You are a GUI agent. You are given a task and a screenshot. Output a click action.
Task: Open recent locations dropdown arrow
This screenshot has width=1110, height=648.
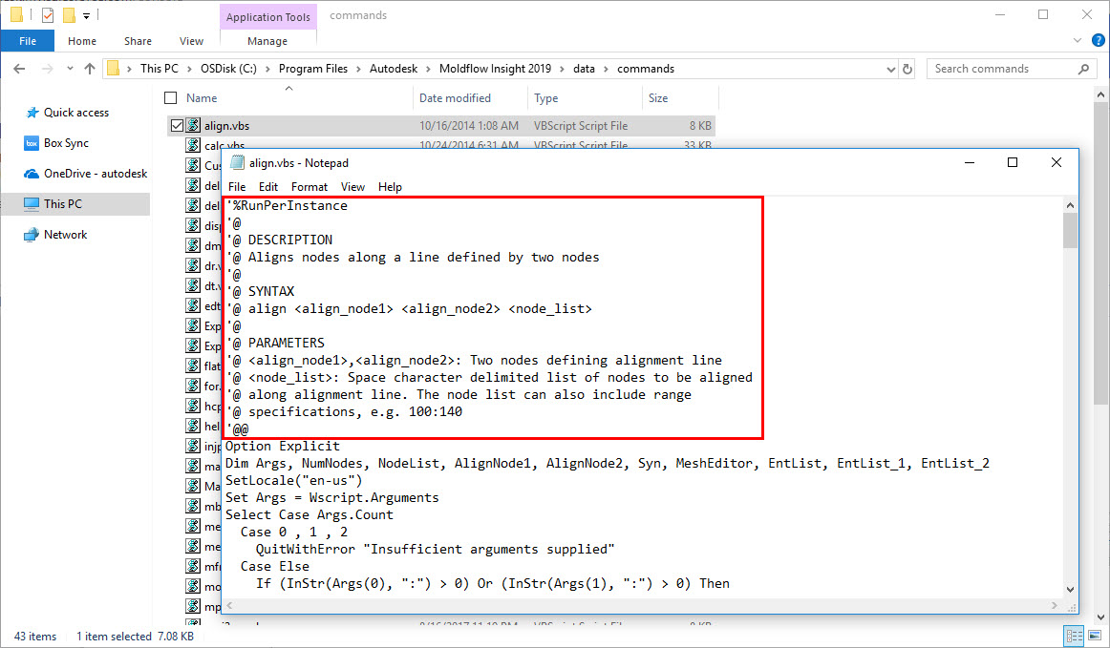pyautogui.click(x=70, y=69)
